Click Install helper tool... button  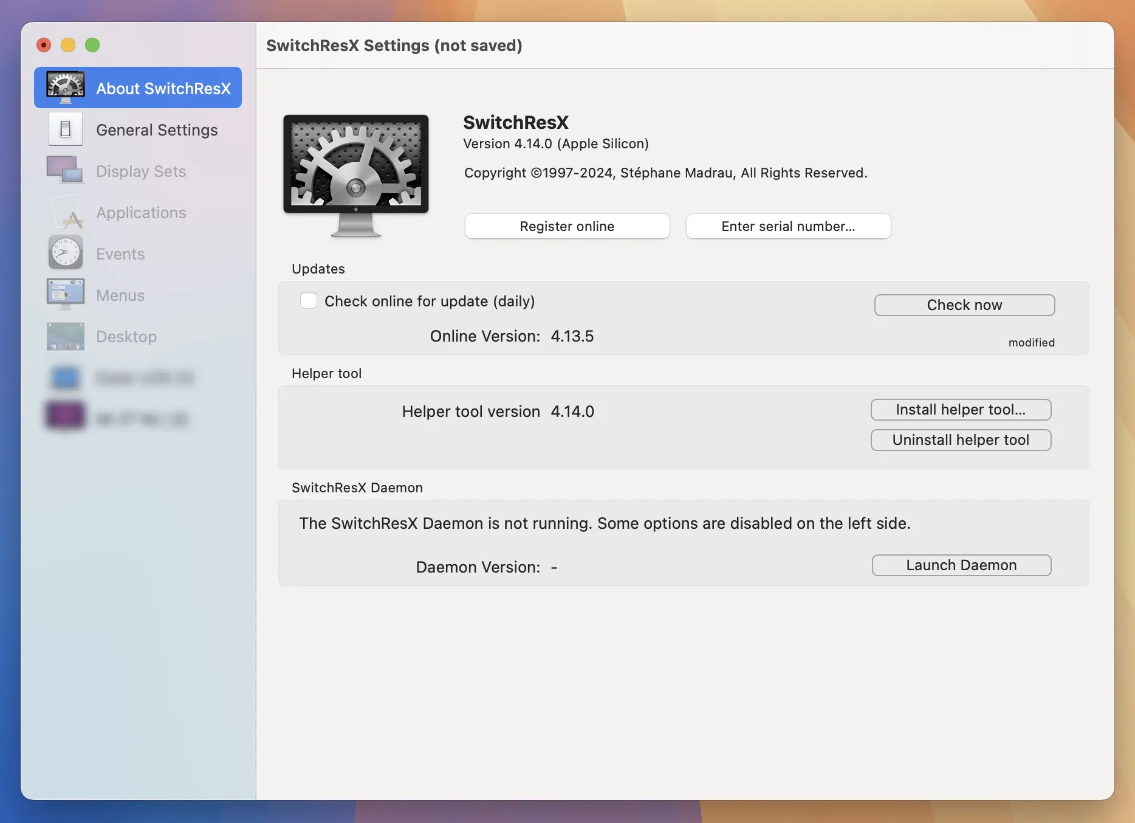(961, 410)
